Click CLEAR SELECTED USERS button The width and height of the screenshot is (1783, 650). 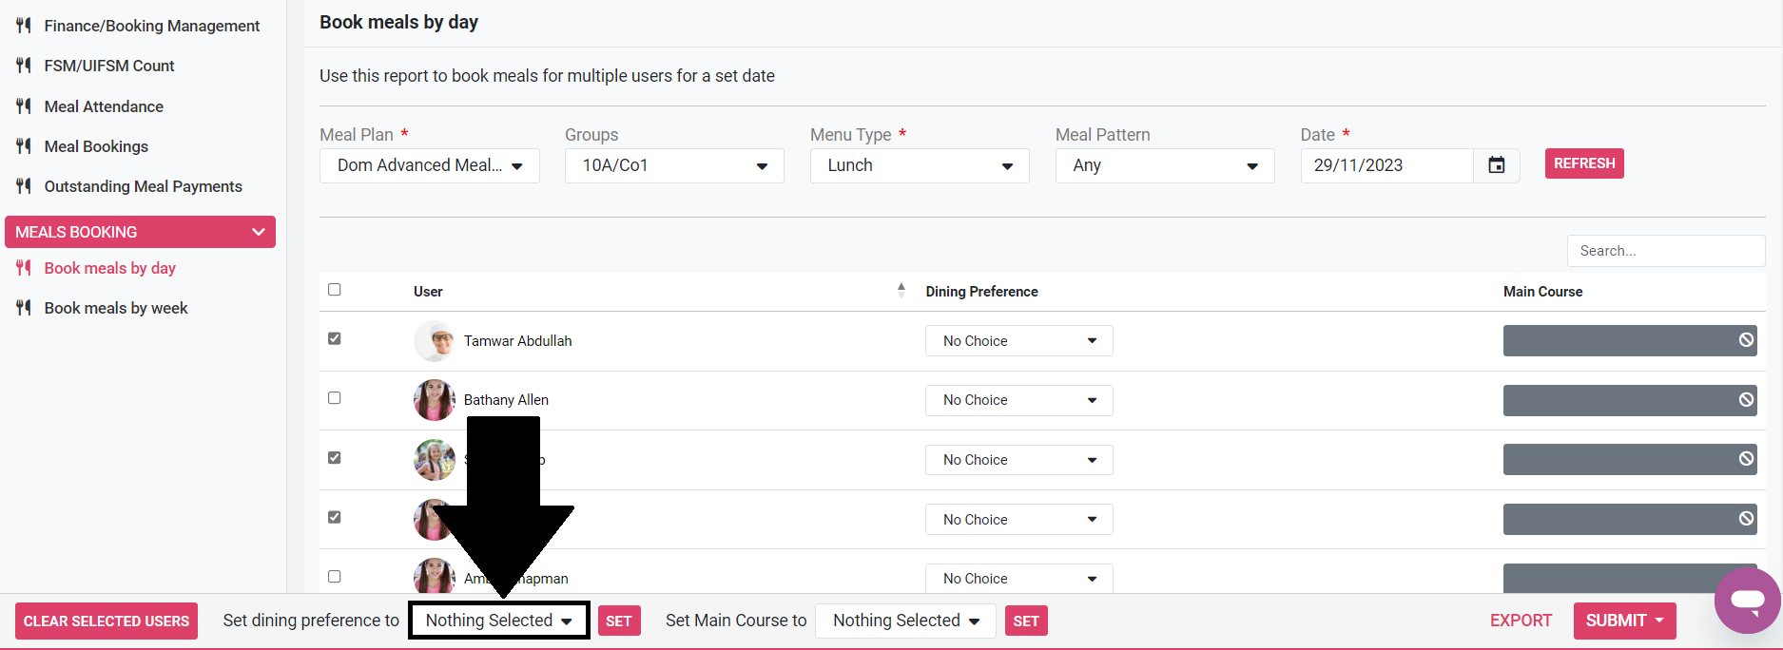[107, 621]
